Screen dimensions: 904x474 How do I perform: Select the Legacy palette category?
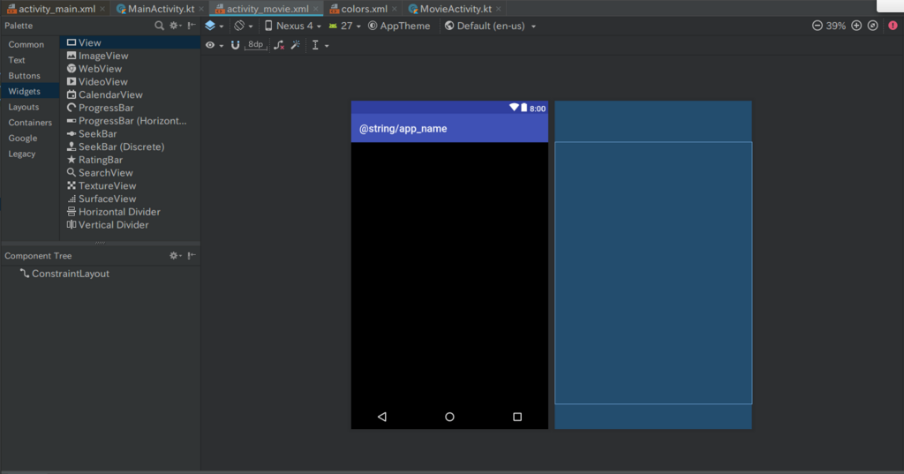click(22, 154)
